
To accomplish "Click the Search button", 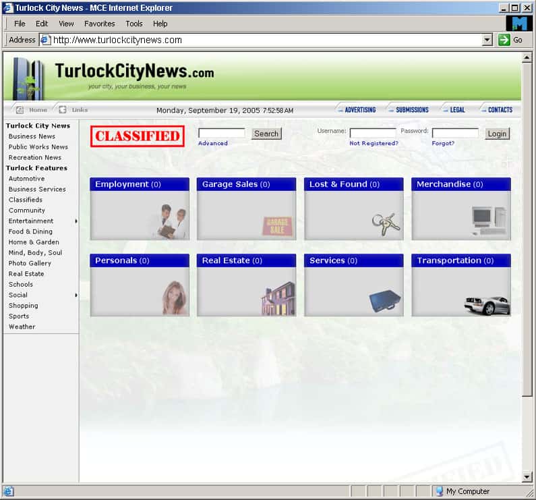I will click(x=266, y=134).
